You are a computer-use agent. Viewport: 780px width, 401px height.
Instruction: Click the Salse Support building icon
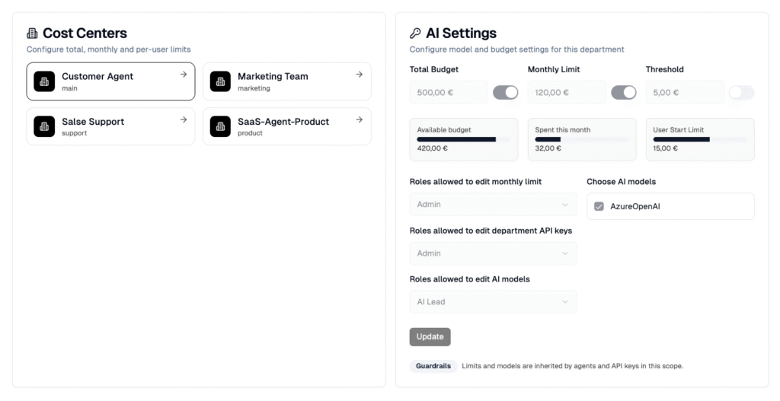(x=44, y=126)
